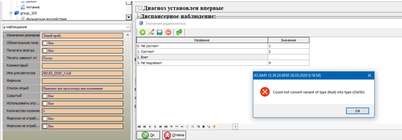Select 'group_105' tree item
The image size is (402, 140).
pyautogui.click(x=28, y=13)
